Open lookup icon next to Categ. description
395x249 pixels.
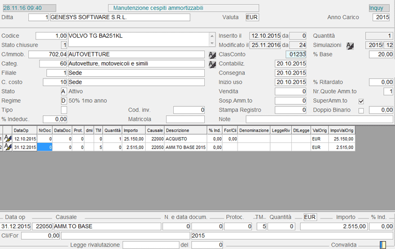coord(212,64)
